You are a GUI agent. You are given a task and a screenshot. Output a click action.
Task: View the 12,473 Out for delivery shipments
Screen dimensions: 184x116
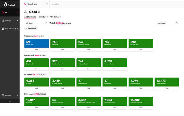(x=167, y=88)
